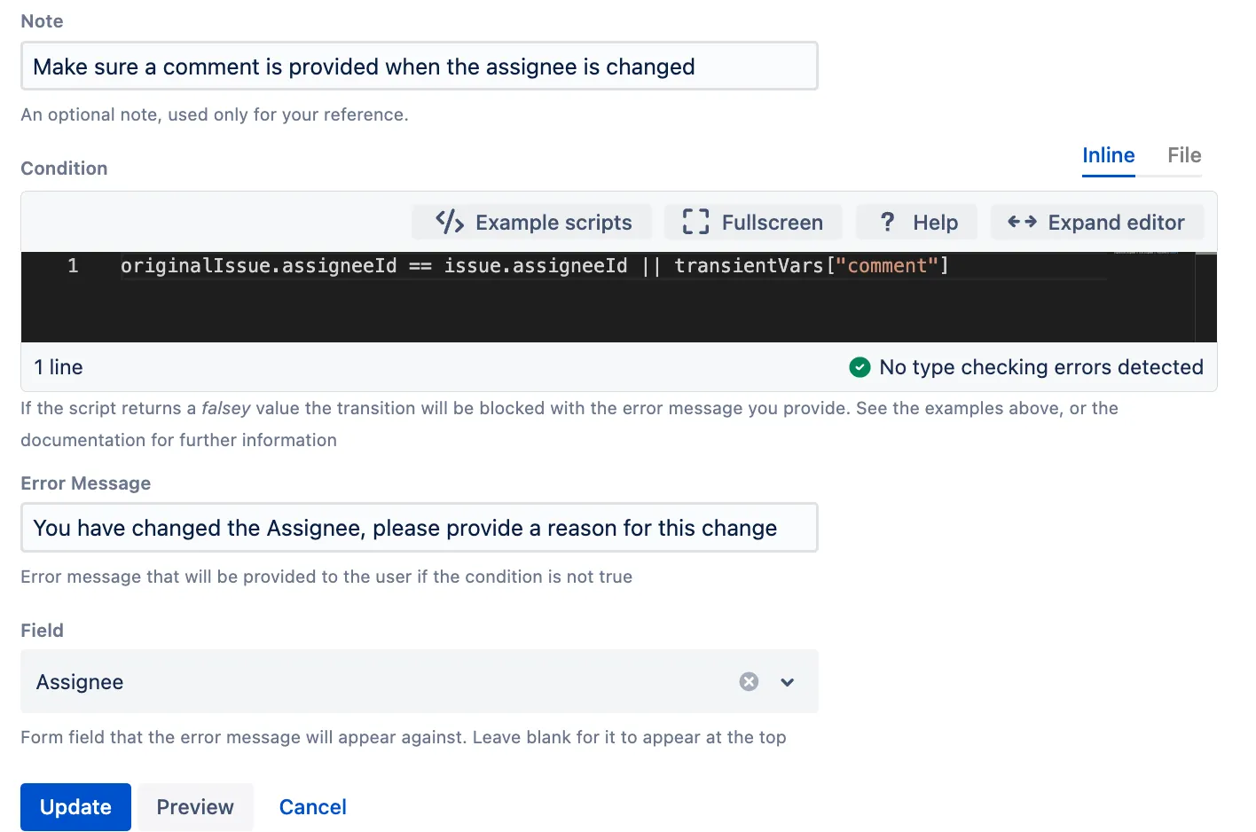Image resolution: width=1256 pixels, height=832 pixels.
Task: Click the Preview button
Action: pos(195,807)
